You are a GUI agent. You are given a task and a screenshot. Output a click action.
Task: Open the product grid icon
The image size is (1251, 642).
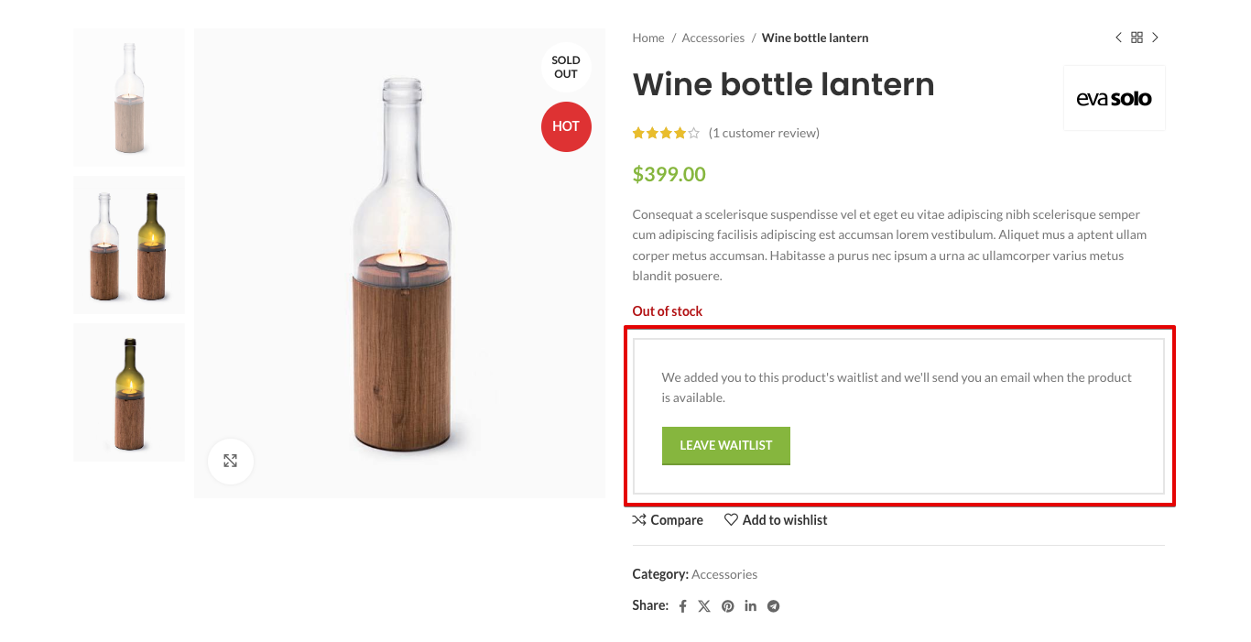(x=1137, y=38)
